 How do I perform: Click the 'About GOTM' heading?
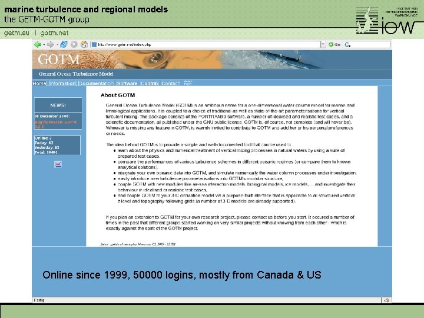(118, 95)
